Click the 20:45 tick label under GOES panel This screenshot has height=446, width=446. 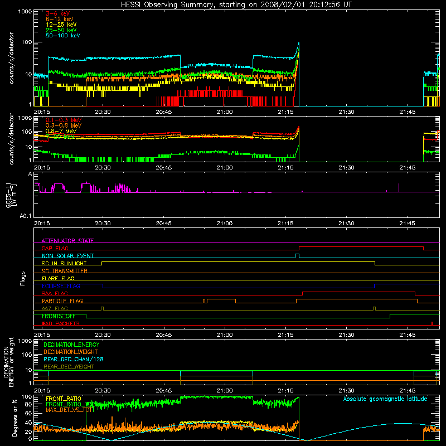[x=163, y=224]
